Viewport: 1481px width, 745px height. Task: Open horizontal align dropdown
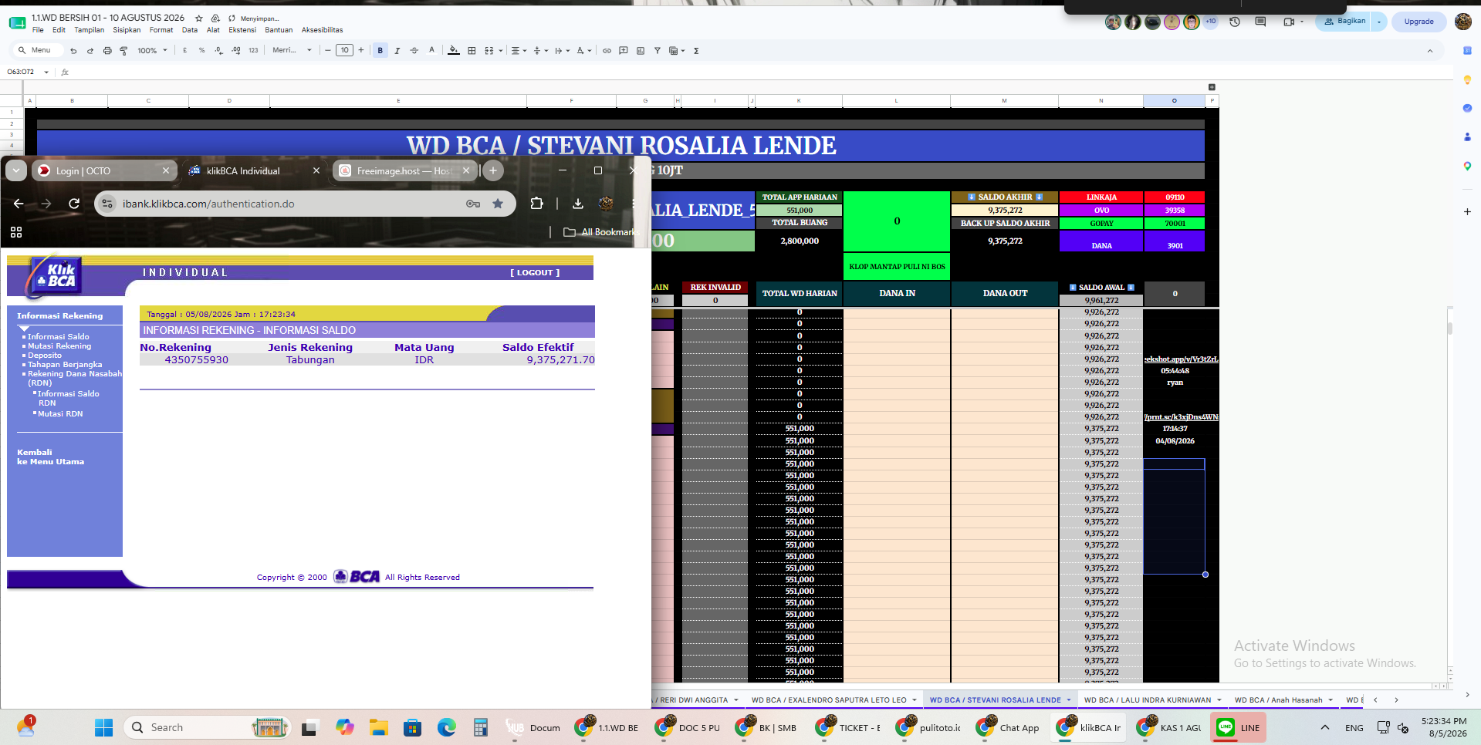point(519,51)
